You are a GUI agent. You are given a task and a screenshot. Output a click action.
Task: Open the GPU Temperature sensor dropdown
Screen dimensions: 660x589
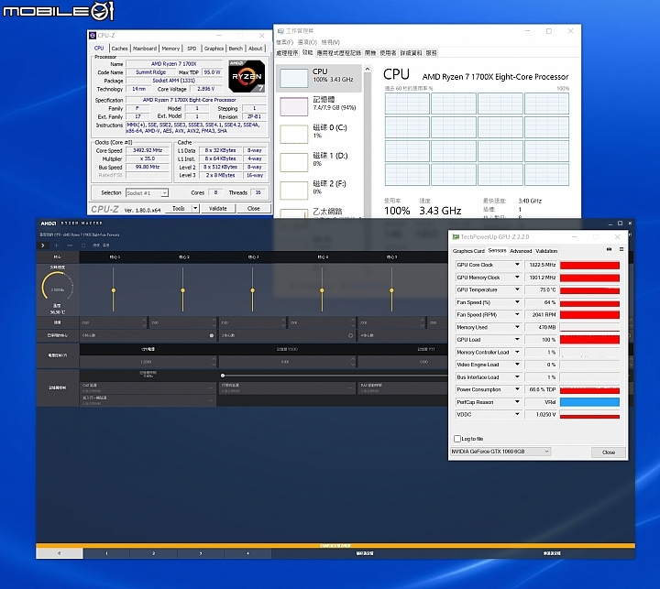(x=517, y=289)
